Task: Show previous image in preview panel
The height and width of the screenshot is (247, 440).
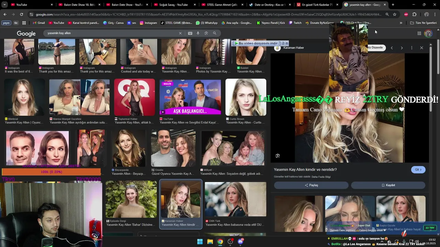Action: (x=392, y=48)
